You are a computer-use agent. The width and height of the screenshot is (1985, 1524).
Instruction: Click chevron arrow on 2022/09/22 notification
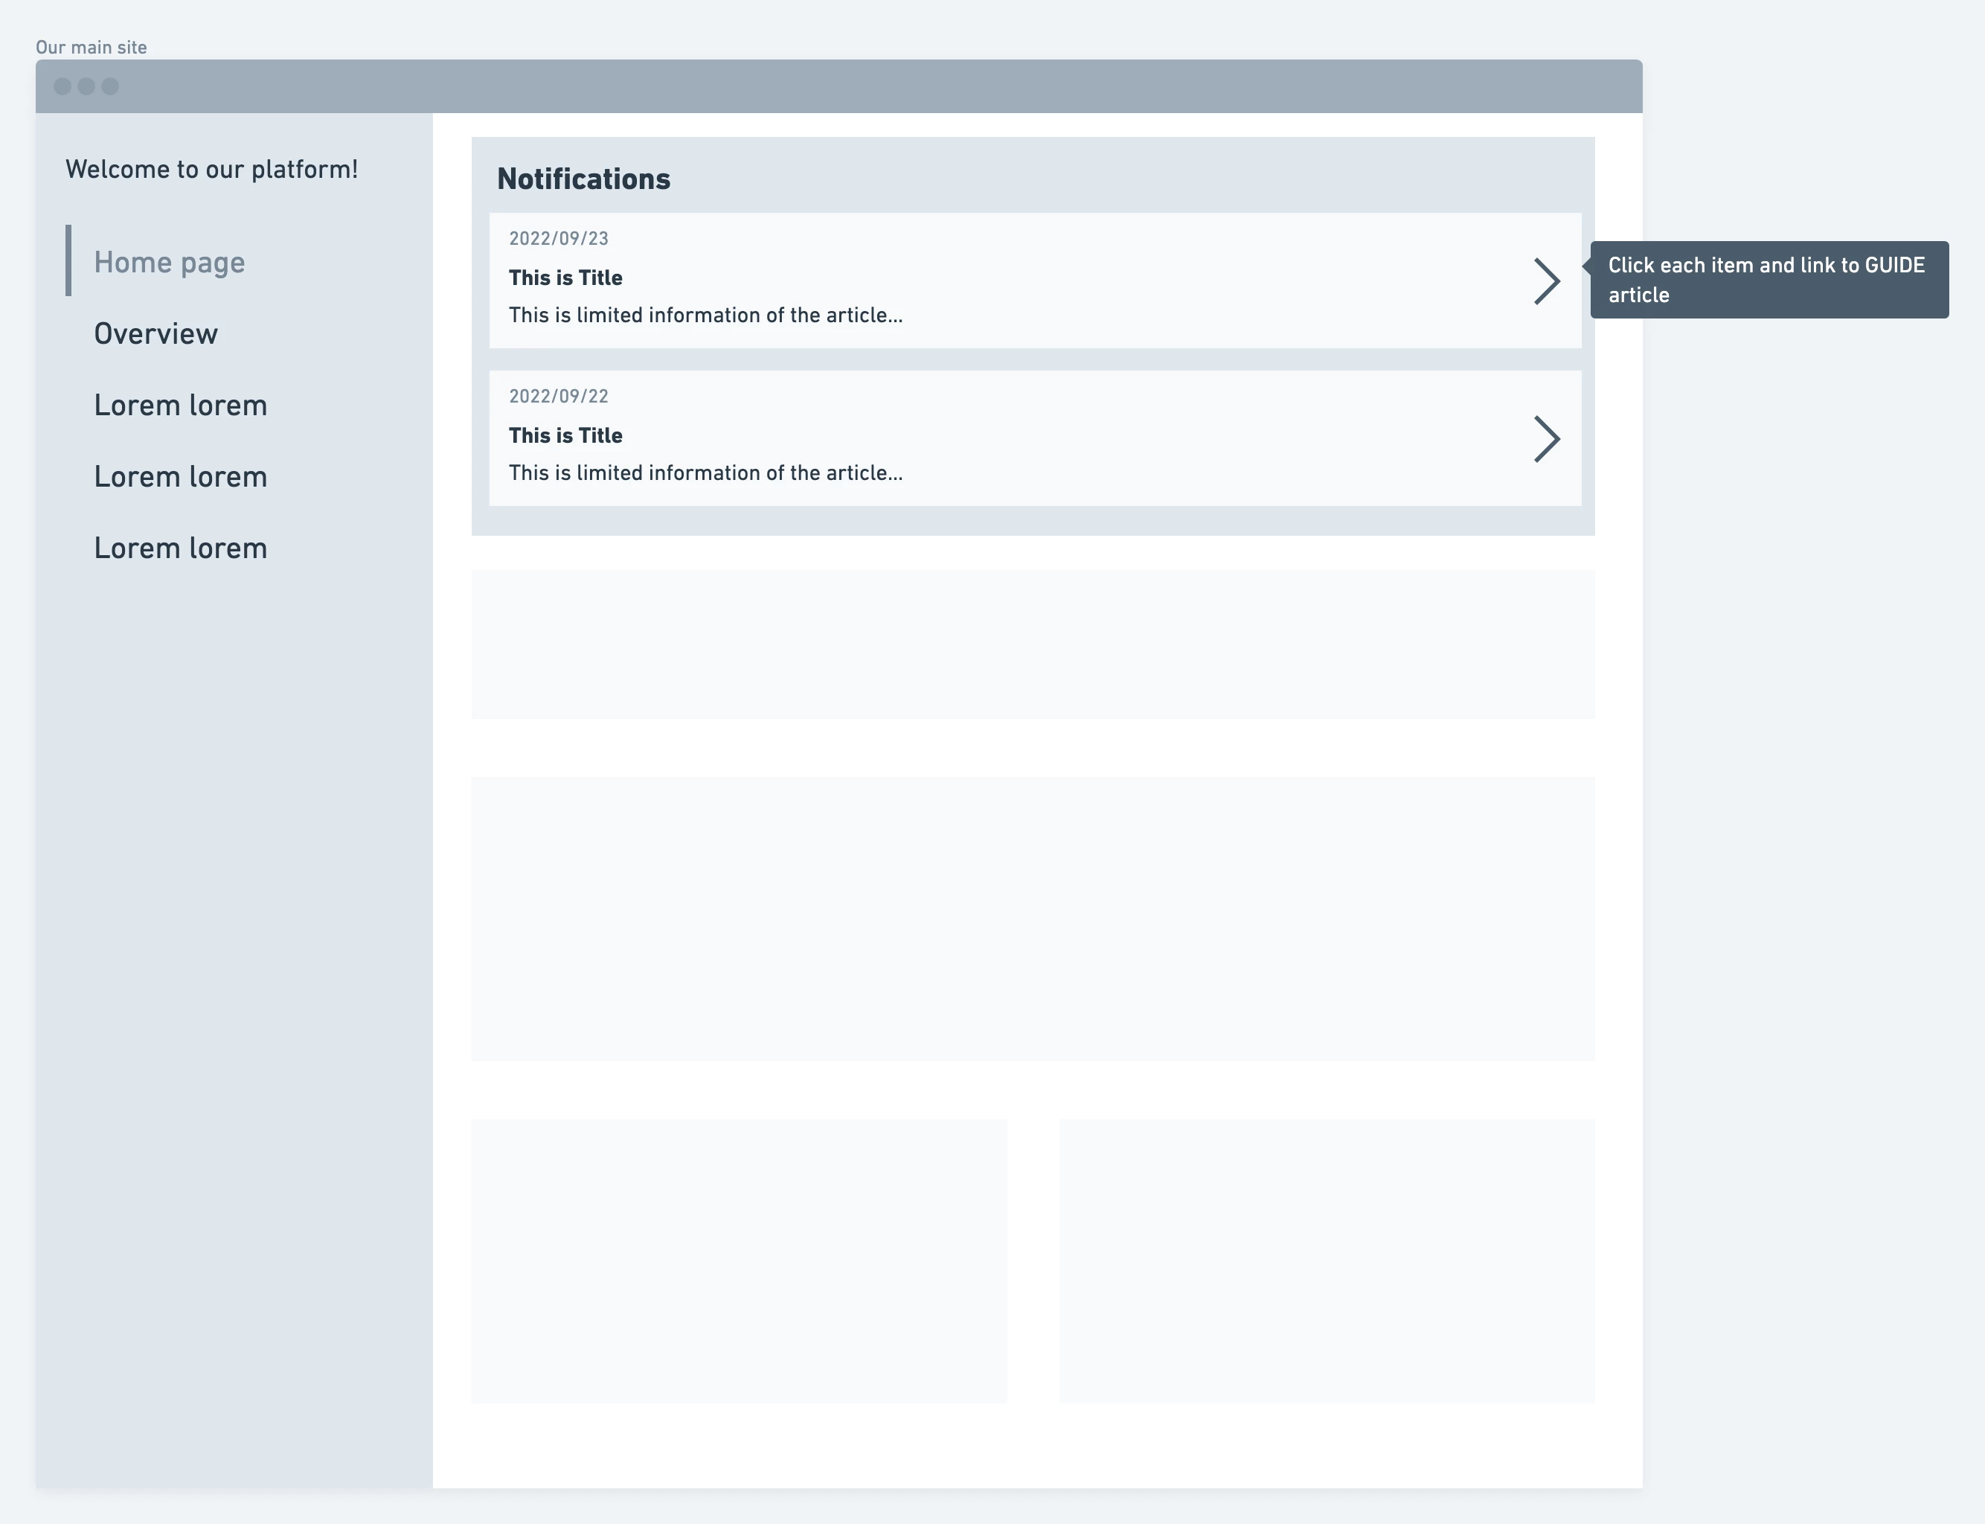coord(1547,439)
